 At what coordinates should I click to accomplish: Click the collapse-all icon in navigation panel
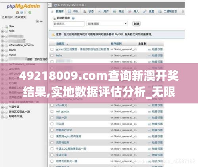tap(37, 21)
